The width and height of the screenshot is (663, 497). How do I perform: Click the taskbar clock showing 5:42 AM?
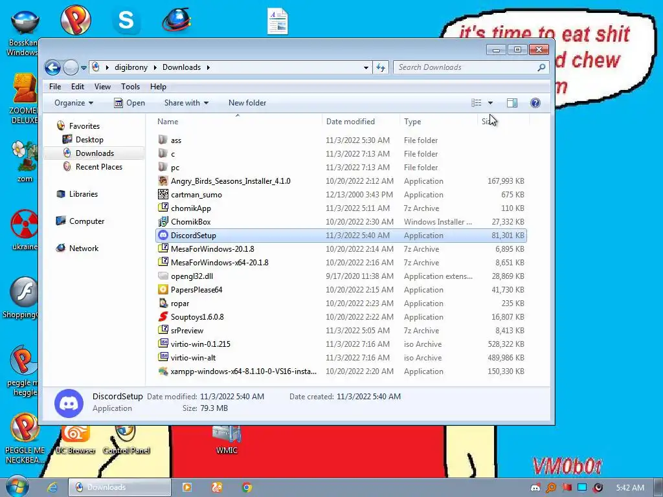coord(630,488)
